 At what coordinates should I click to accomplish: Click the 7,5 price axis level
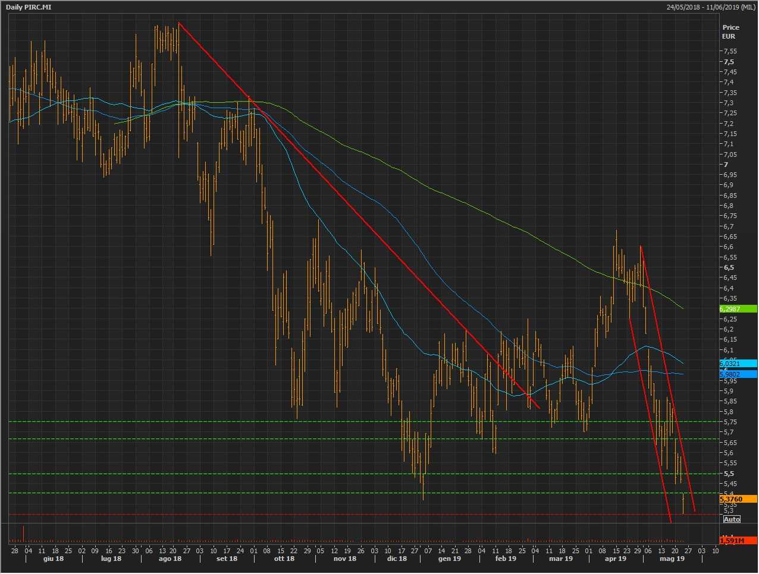click(x=729, y=62)
